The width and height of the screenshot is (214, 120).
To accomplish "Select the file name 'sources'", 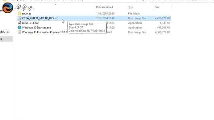I will coord(27,13).
